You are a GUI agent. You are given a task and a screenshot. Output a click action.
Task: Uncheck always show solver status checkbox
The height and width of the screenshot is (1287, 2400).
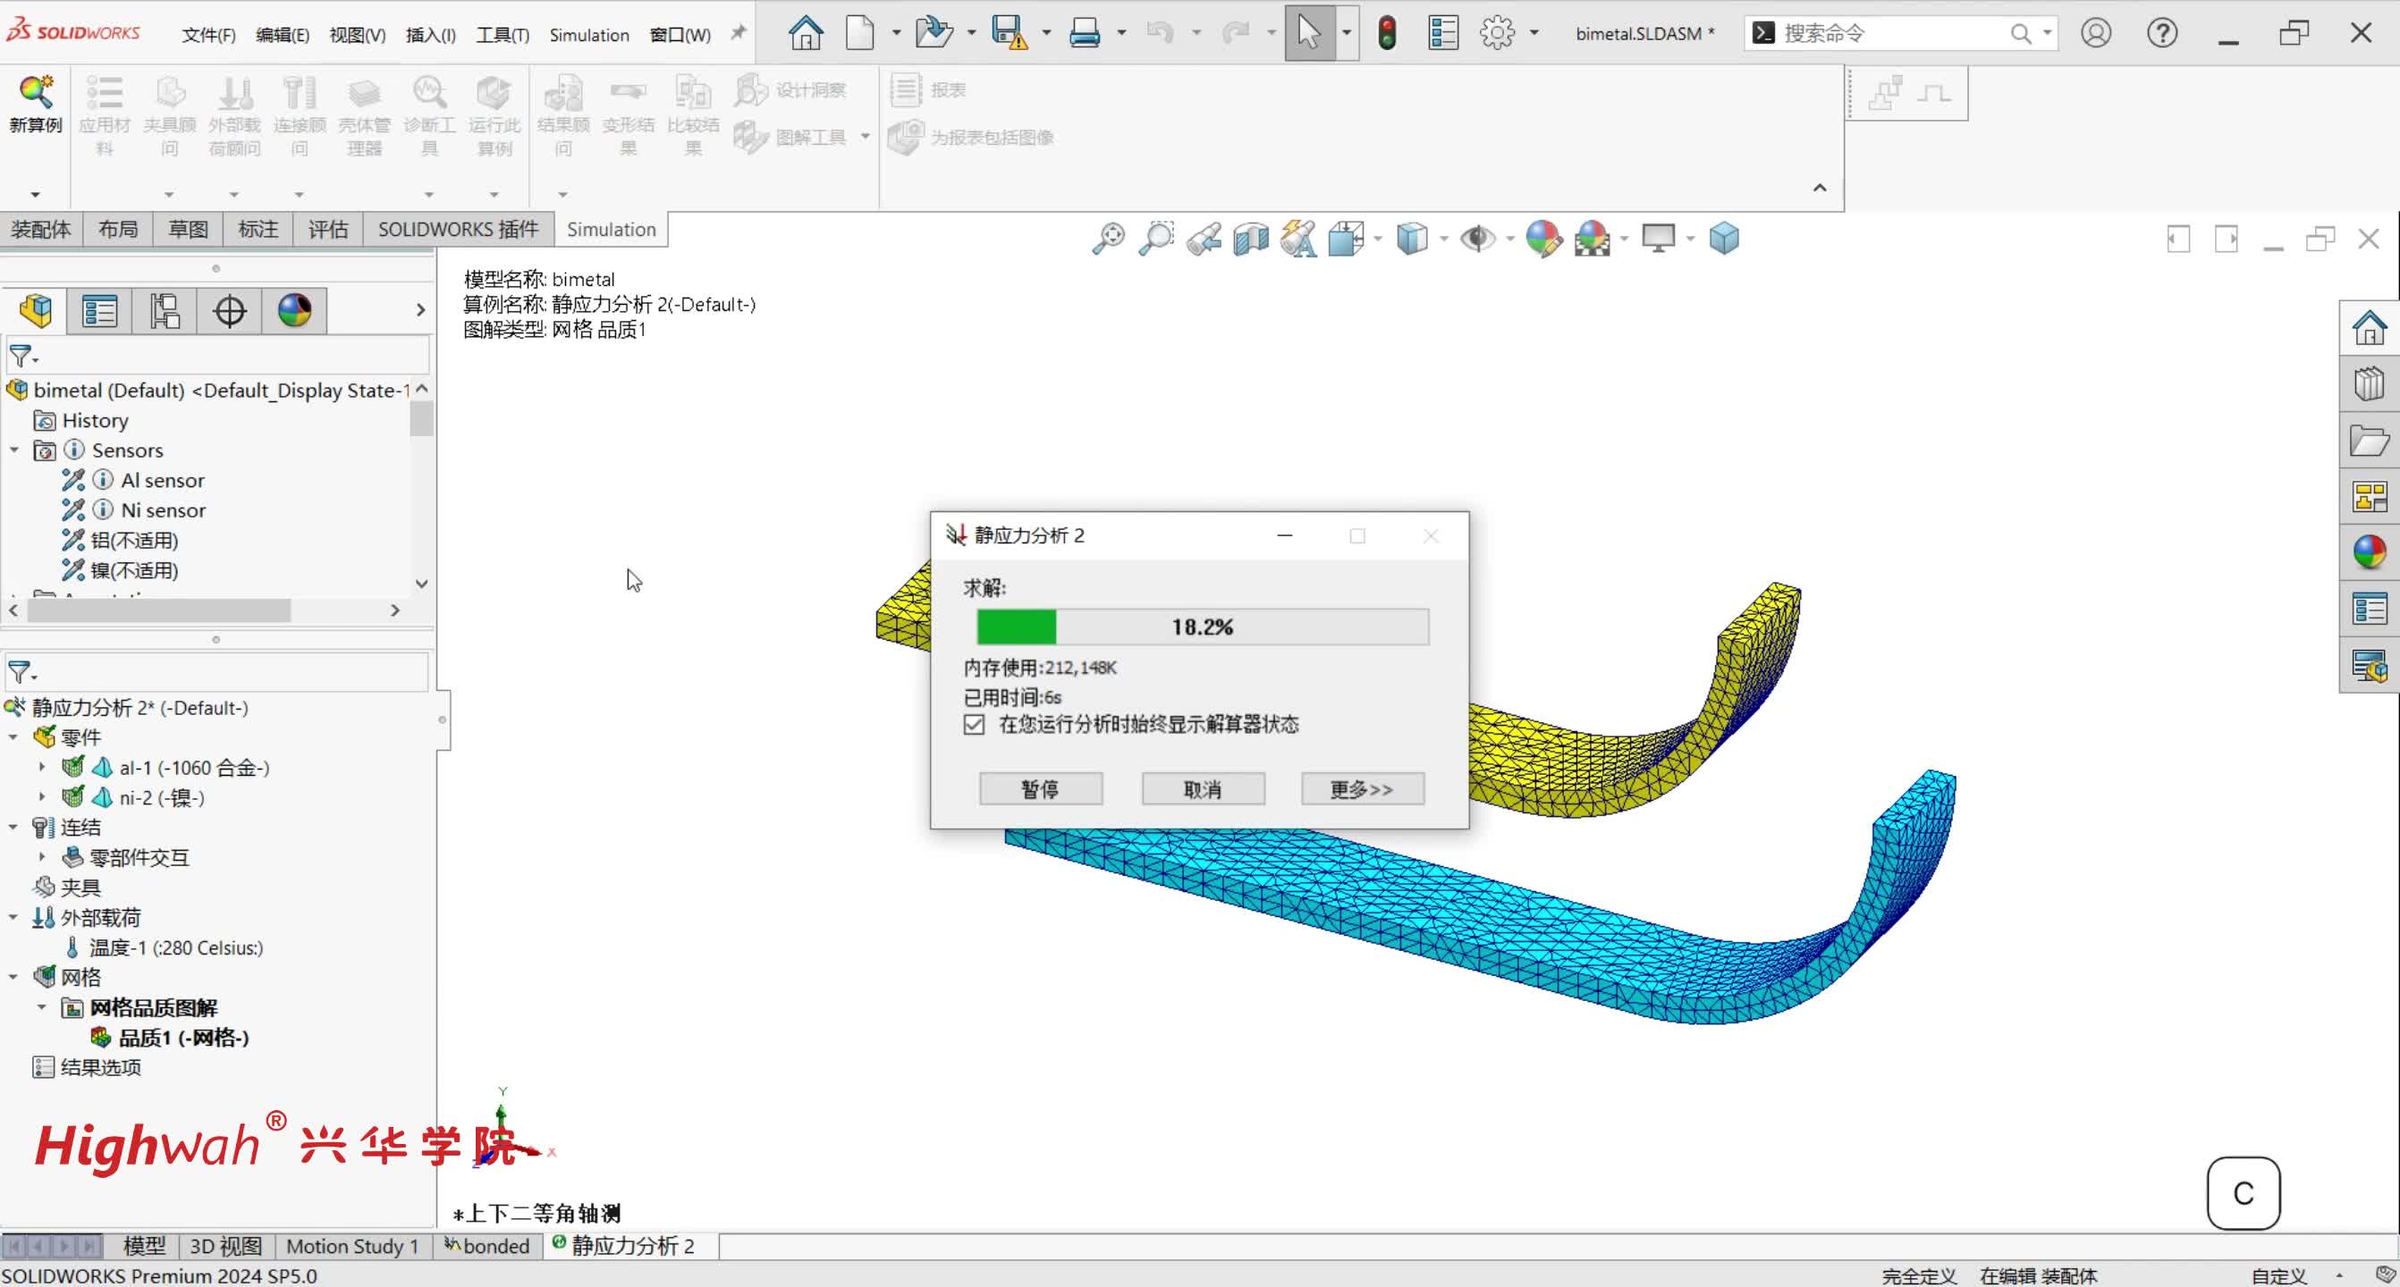tap(975, 725)
